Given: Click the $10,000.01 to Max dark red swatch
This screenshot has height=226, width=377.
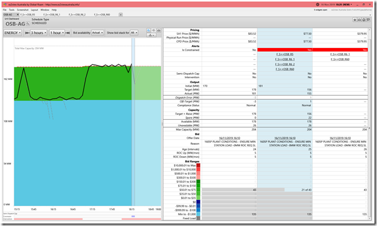Looking at the screenshot, I should coord(198,165).
